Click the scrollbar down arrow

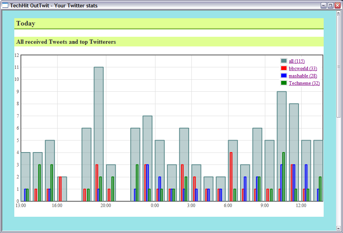[338, 228]
